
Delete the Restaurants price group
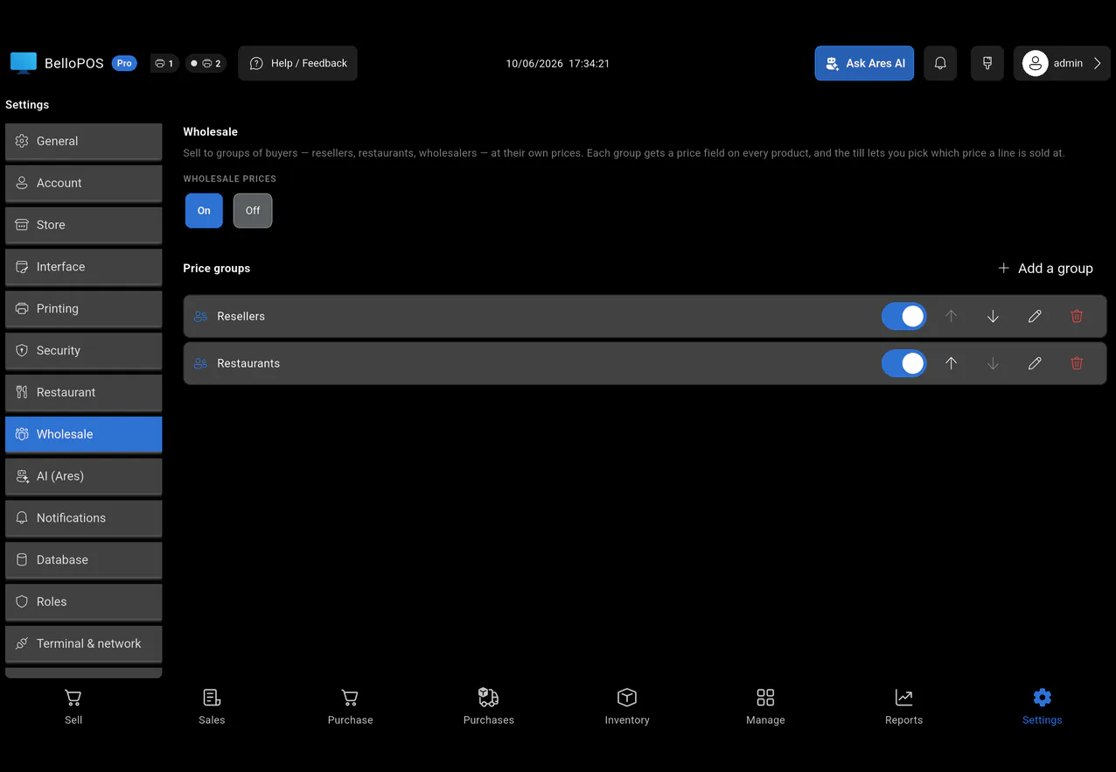pyautogui.click(x=1077, y=363)
